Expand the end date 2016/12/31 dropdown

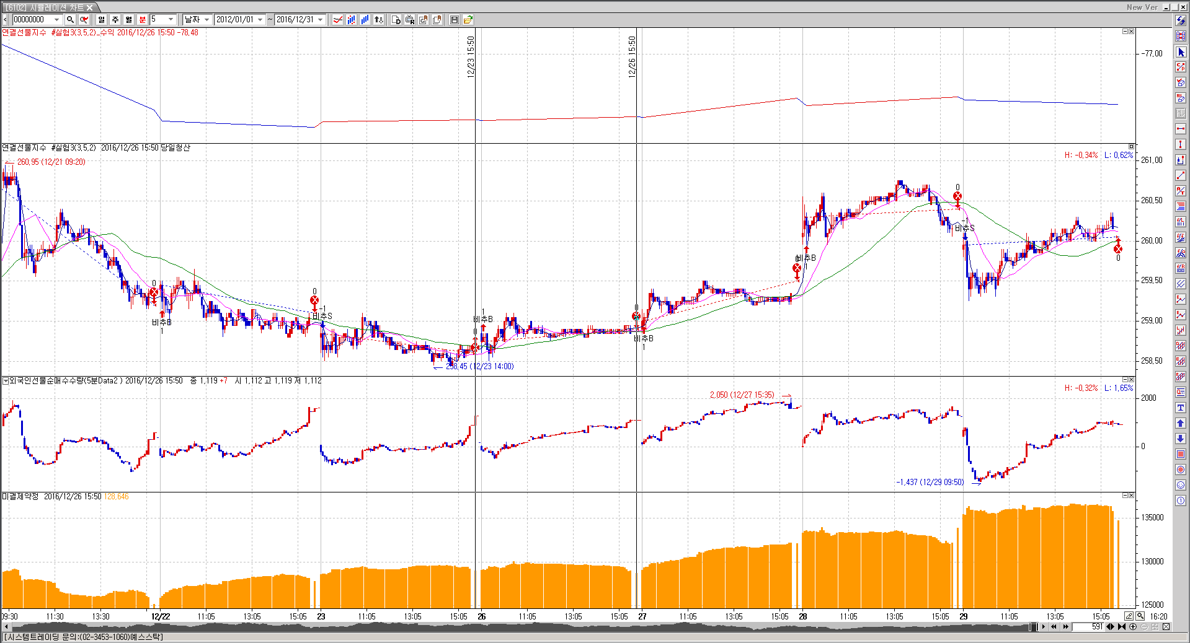(x=321, y=20)
